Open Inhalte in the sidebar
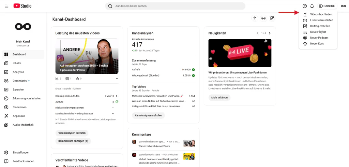Screen dimensions: 349x167 click(23, 63)
